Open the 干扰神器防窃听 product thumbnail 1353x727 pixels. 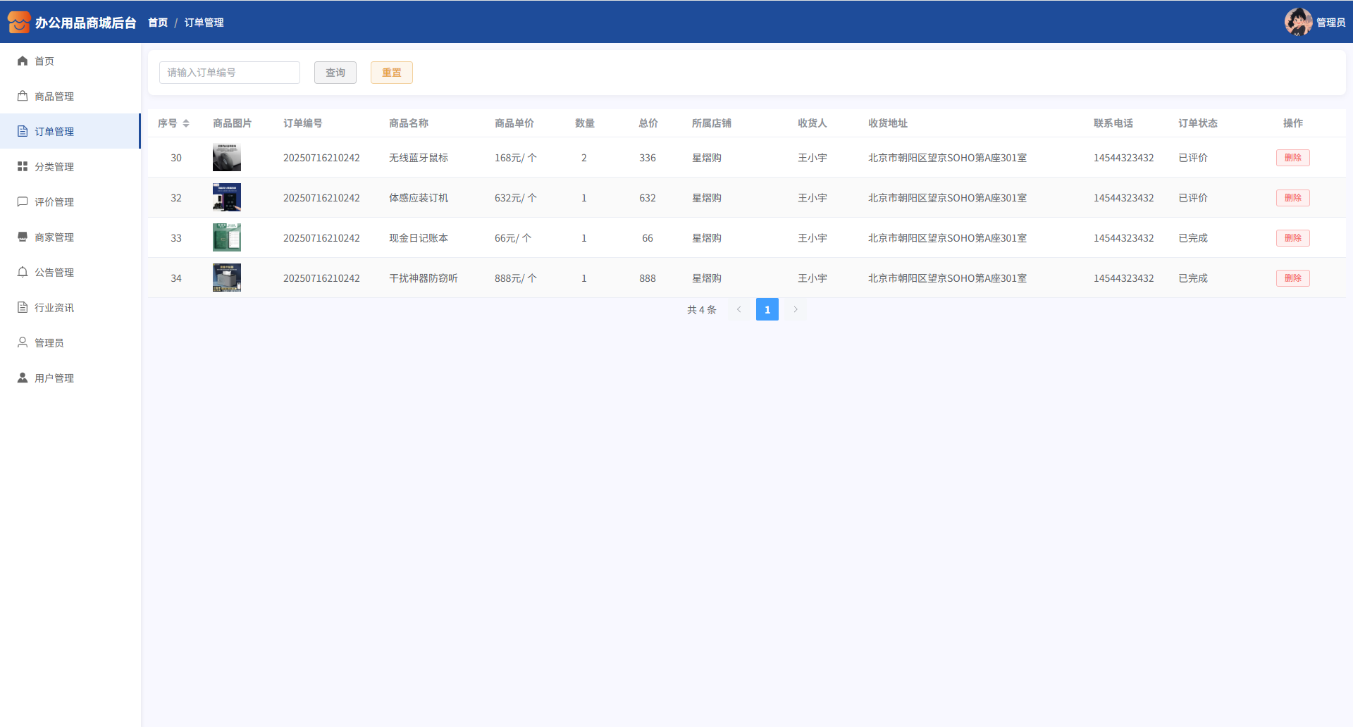(x=227, y=278)
